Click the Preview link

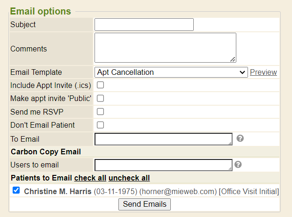263,72
